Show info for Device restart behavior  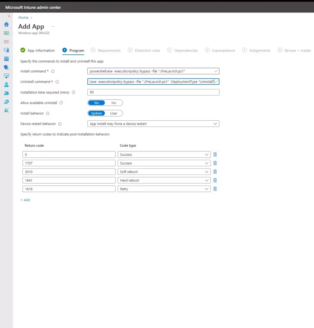click(x=60, y=124)
